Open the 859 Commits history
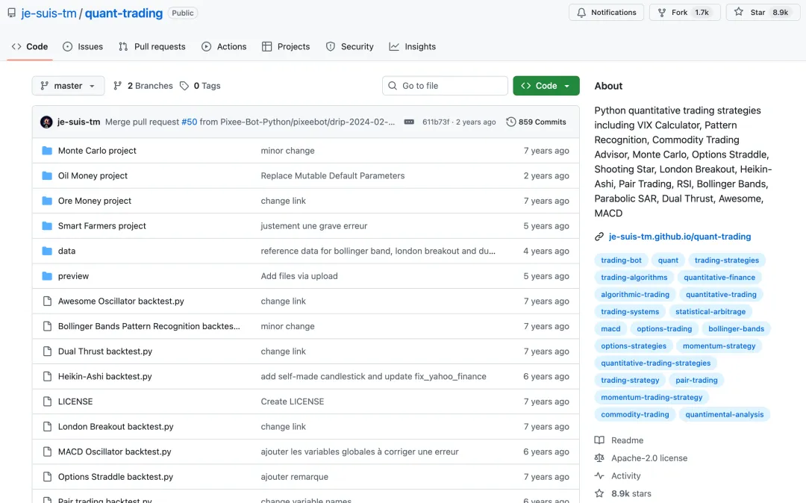 click(536, 122)
